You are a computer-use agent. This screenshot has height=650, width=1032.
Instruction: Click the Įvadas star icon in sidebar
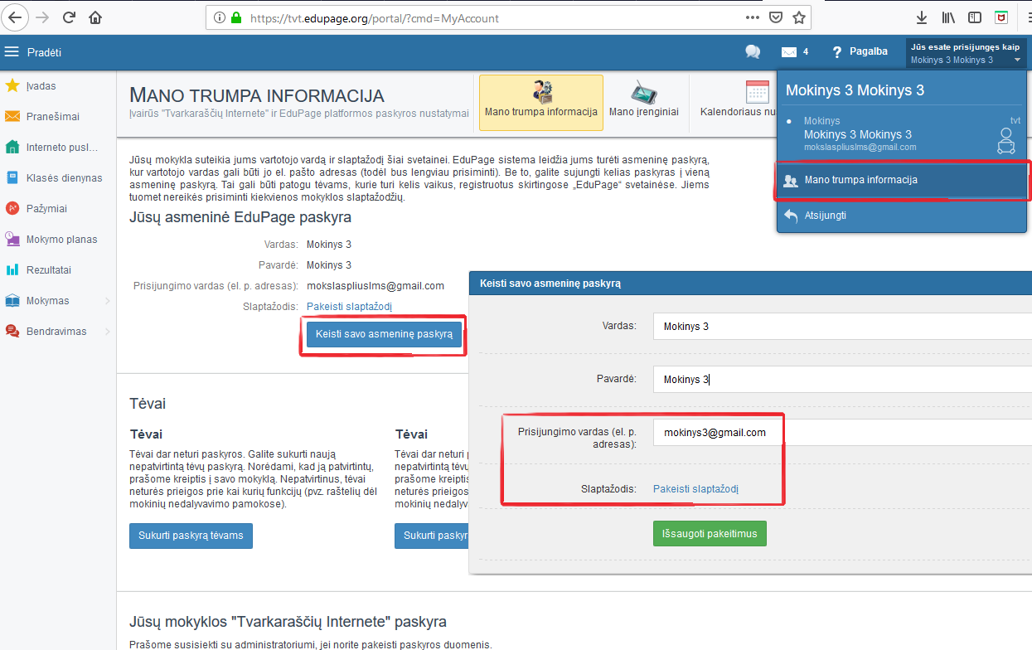12,86
